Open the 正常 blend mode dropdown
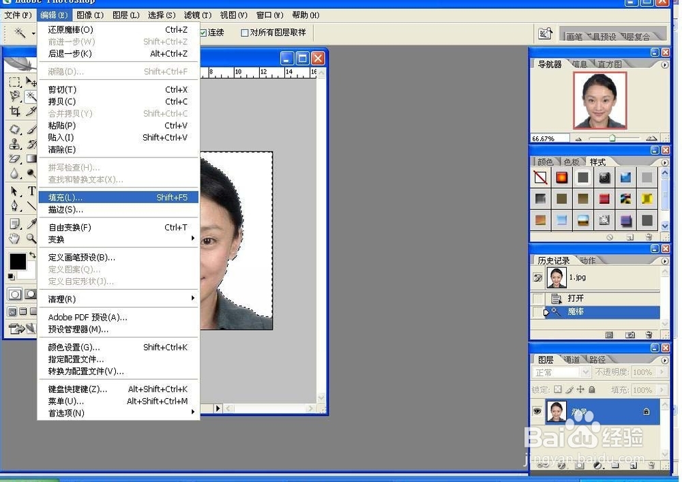Viewport: 682px width, 482px height. 561,372
